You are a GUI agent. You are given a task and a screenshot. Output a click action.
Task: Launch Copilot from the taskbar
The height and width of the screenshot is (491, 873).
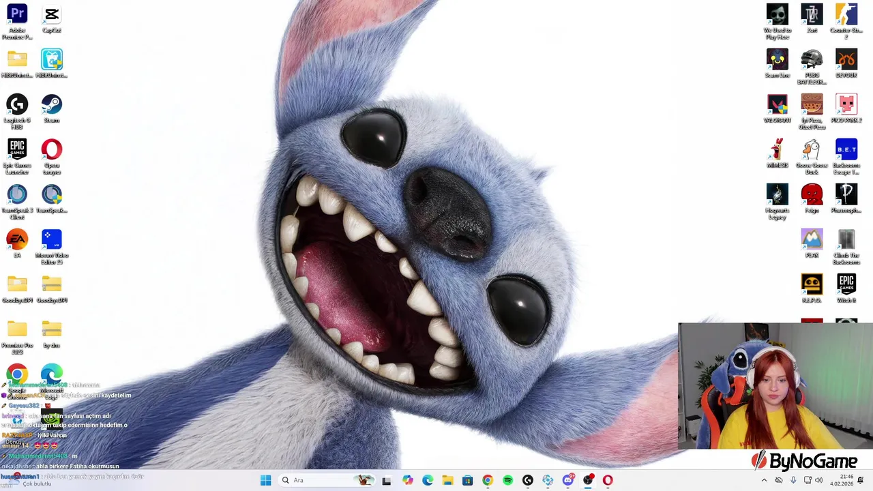coord(407,480)
